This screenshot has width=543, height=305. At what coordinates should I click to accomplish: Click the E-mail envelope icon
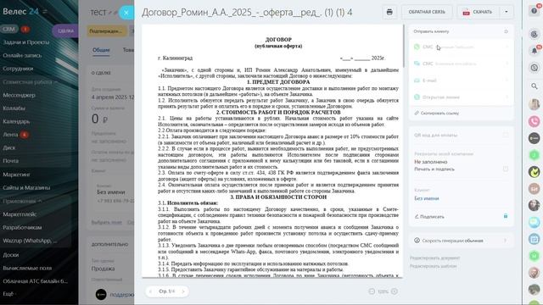coord(417,80)
